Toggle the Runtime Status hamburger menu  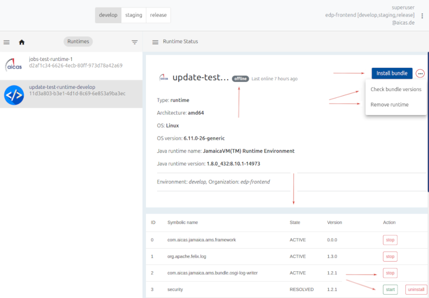155,42
